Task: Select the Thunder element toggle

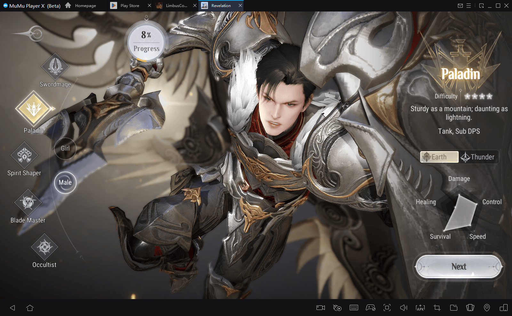Action: click(478, 157)
